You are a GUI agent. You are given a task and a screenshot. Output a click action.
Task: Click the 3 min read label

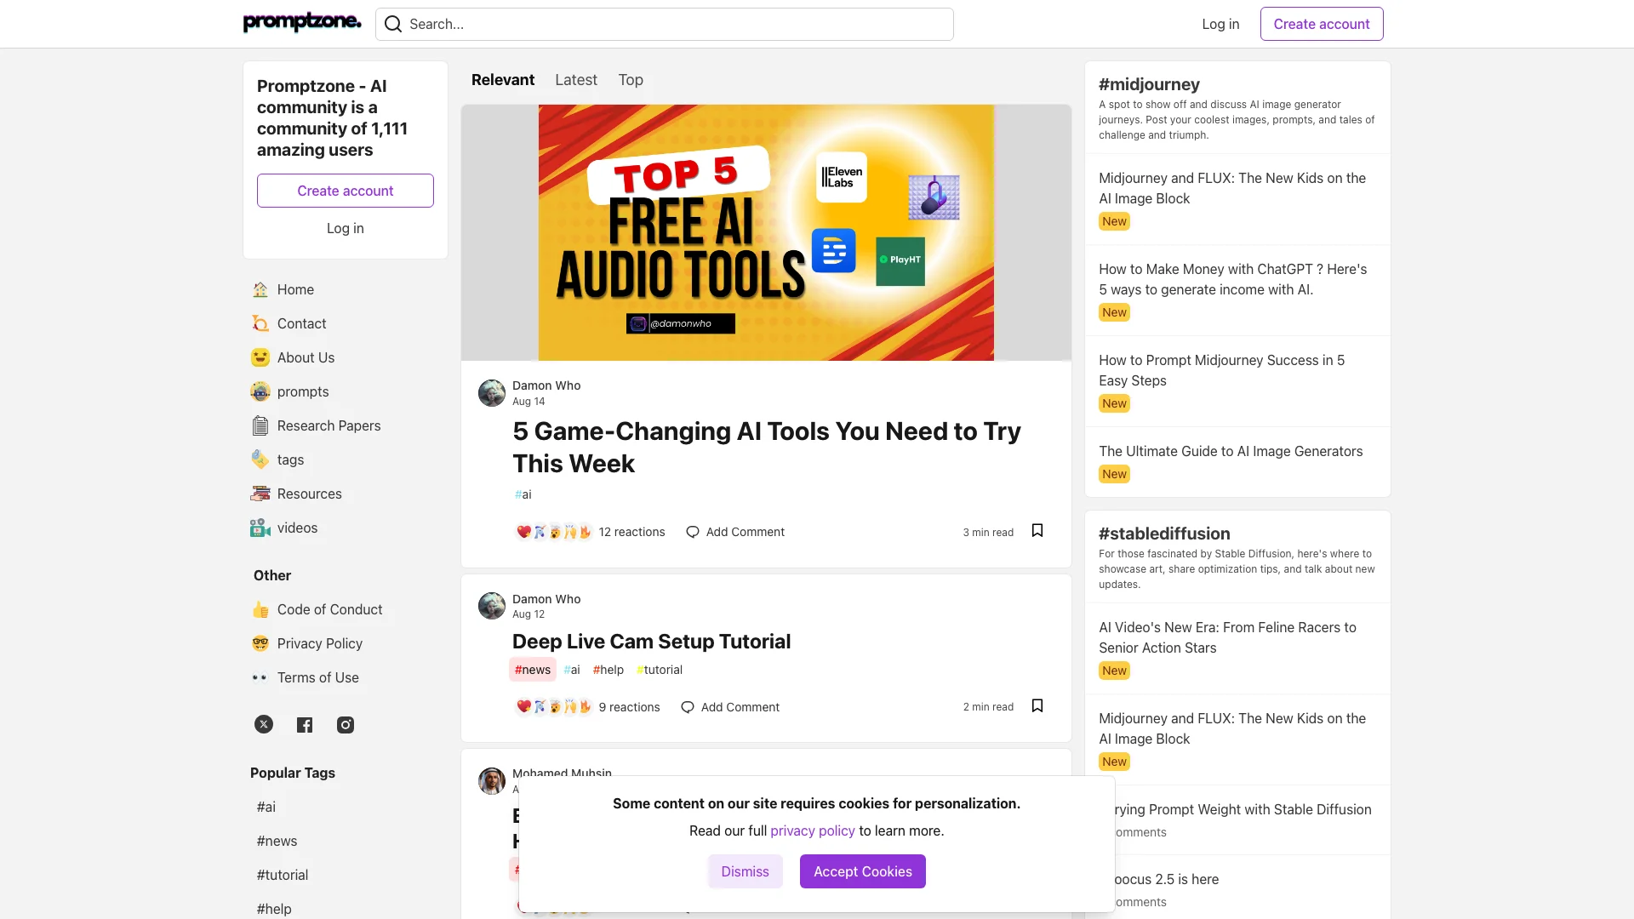[988, 532]
